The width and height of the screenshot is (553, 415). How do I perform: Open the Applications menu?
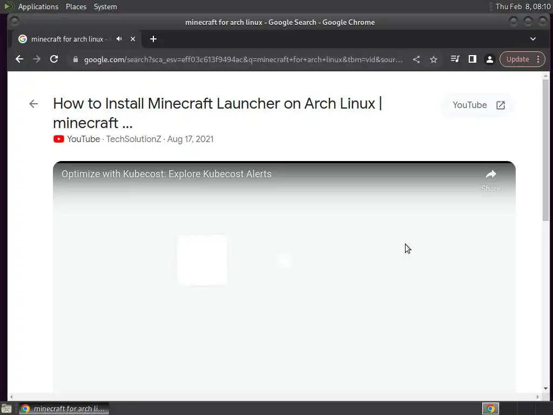pos(38,6)
